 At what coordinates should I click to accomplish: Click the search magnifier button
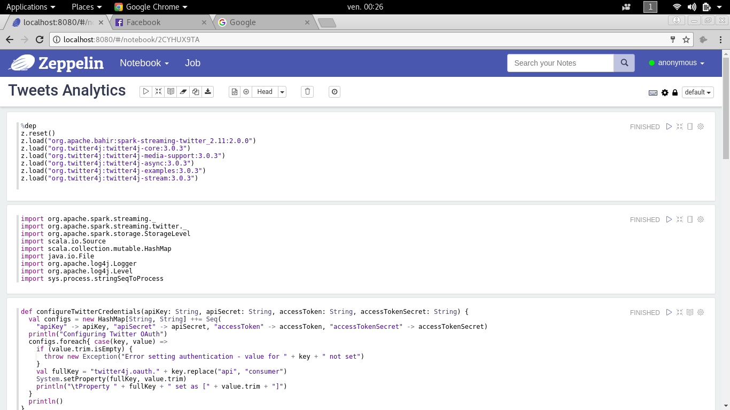pyautogui.click(x=624, y=63)
